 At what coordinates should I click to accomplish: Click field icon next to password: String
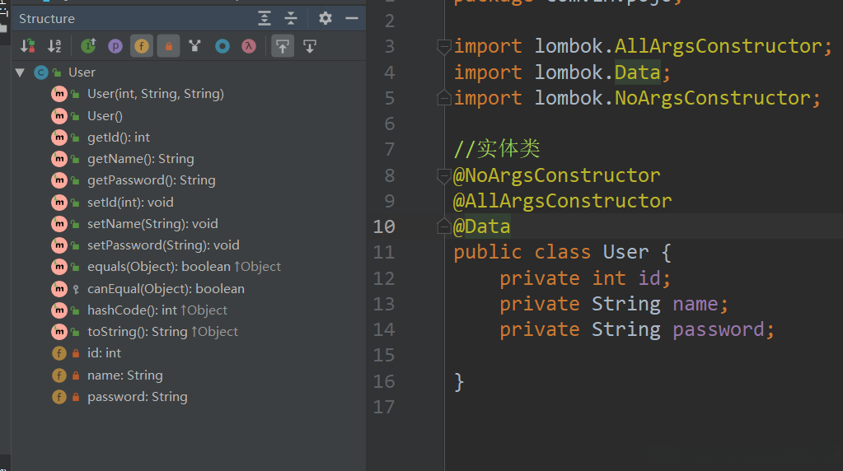[59, 397]
